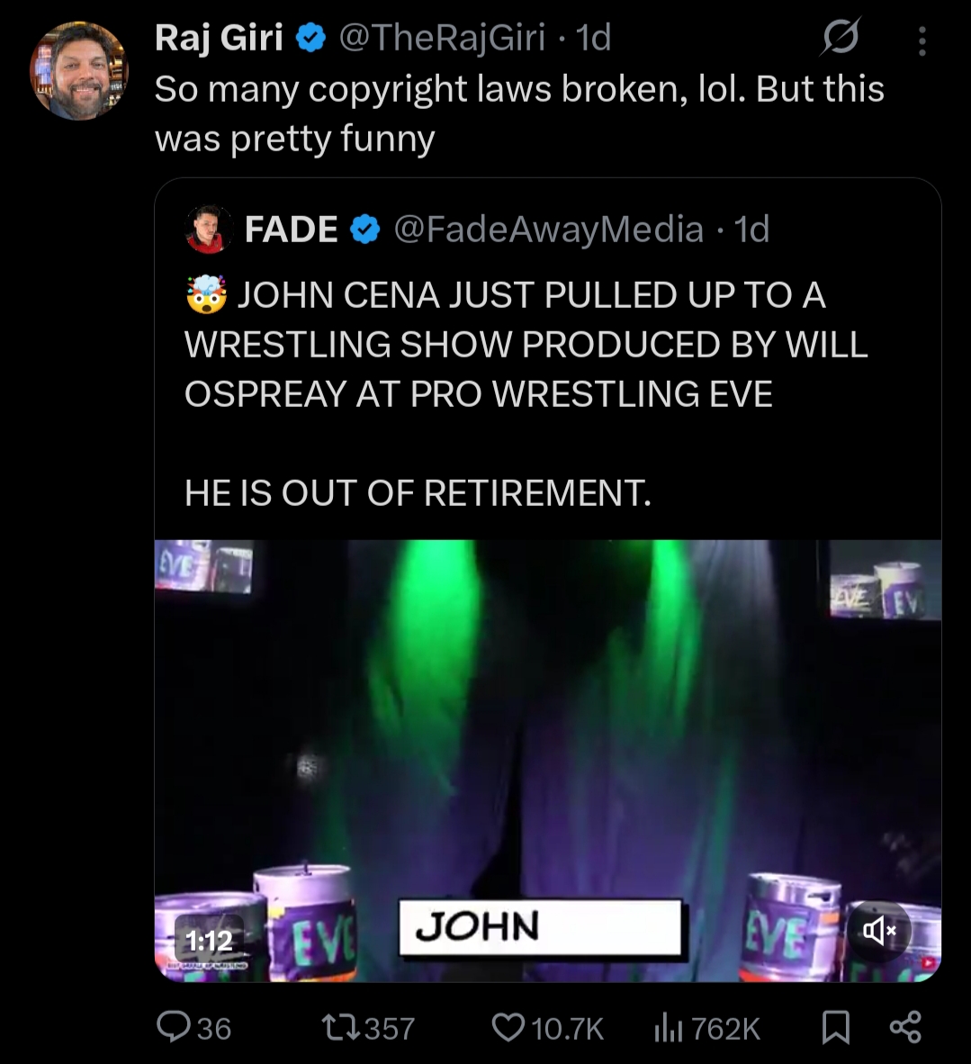Visit the @TheRajGiri handle
This screenshot has width=971, height=1064.
click(x=442, y=37)
